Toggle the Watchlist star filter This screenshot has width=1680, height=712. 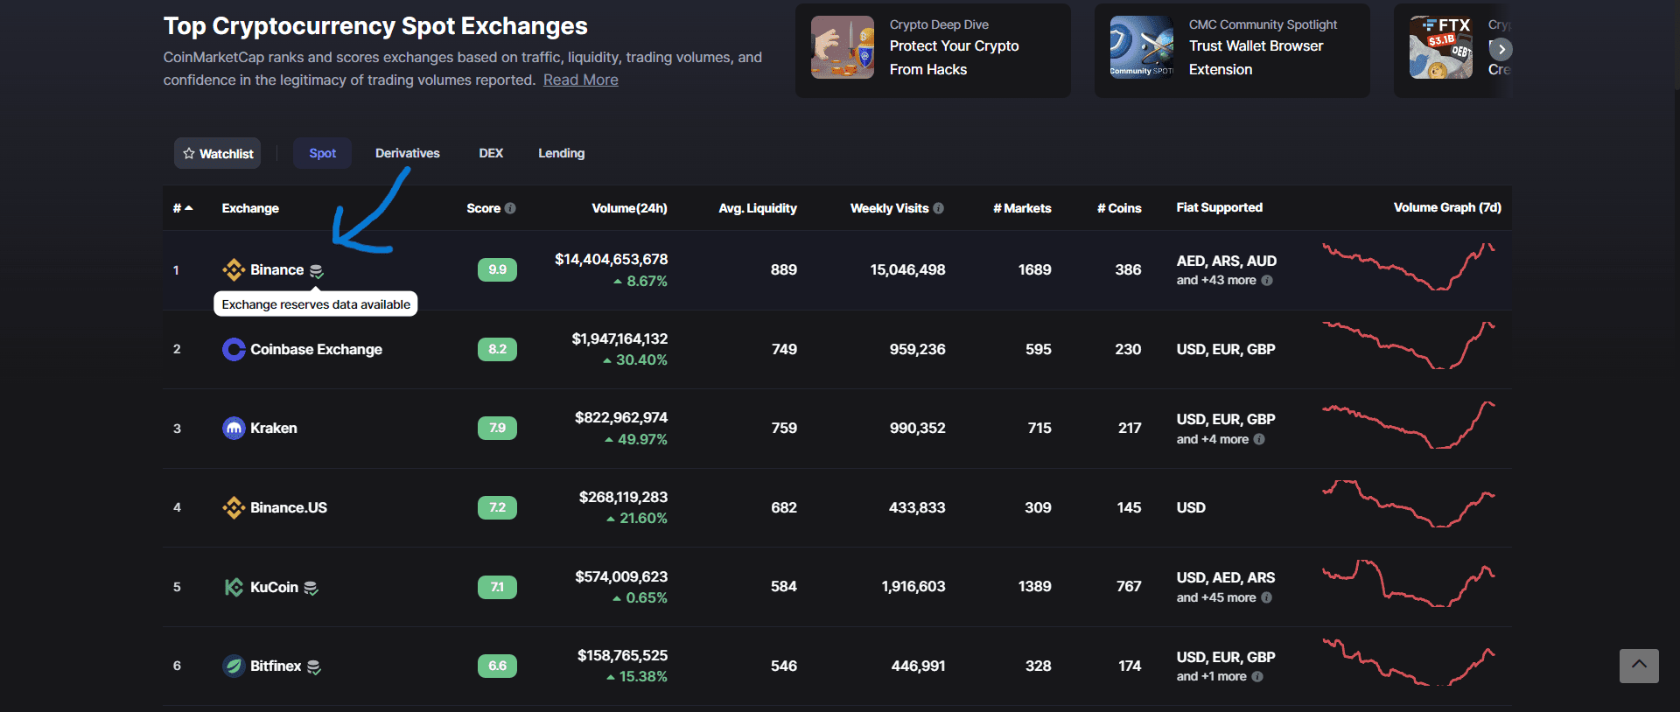point(218,153)
